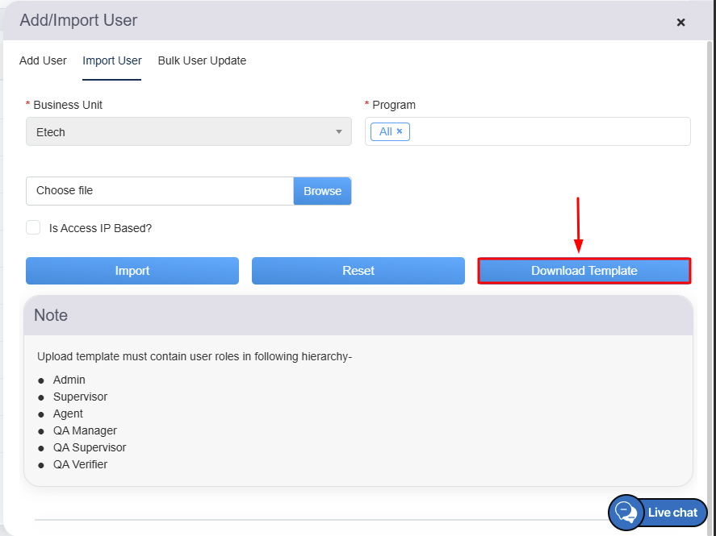Click the Note panel header
The width and height of the screenshot is (716, 536).
point(358,315)
